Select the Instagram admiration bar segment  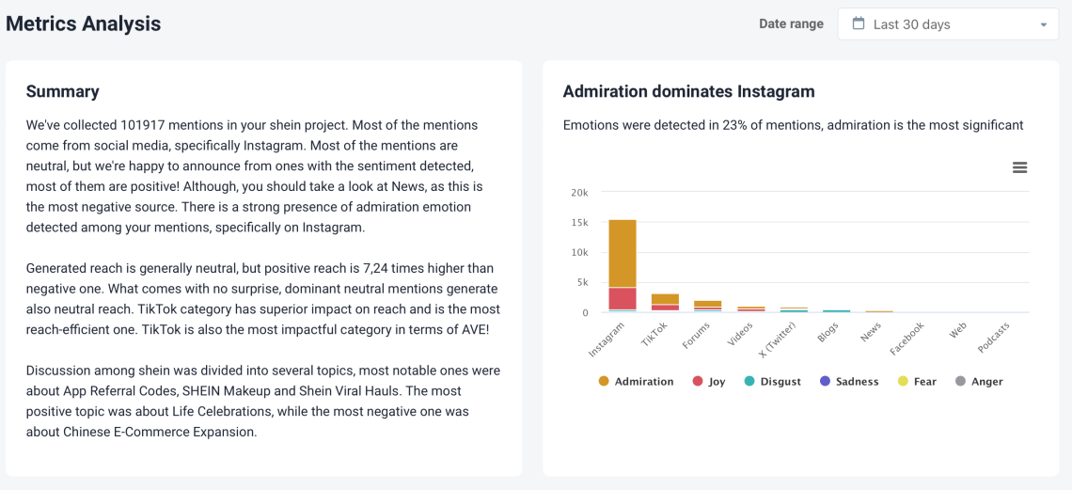(x=623, y=254)
